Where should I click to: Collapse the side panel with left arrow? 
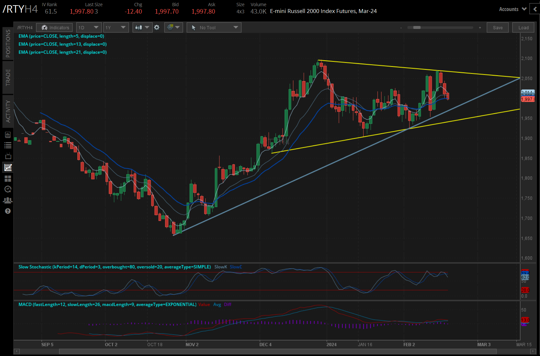pos(534,9)
